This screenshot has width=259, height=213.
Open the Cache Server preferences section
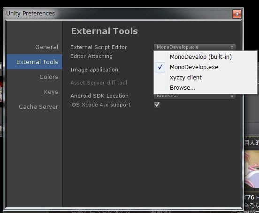[38, 107]
